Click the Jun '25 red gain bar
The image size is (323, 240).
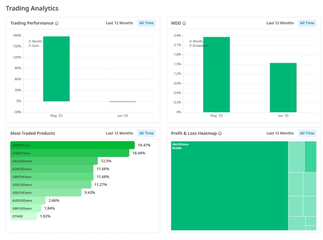point(122,102)
